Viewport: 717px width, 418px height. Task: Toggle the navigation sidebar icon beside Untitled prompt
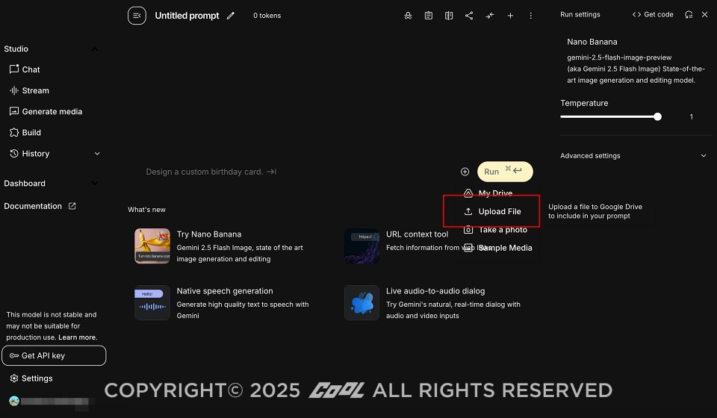click(137, 16)
